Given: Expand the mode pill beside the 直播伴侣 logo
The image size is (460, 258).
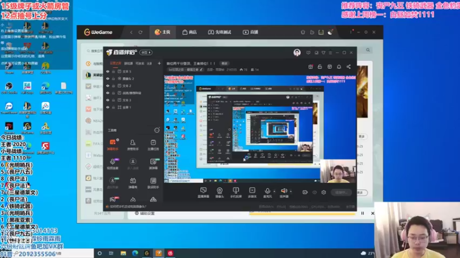Looking at the screenshot, I should (146, 53).
